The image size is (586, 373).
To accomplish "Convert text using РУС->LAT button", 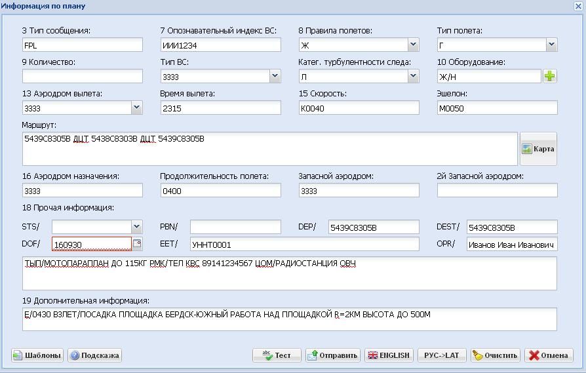I will 442,355.
